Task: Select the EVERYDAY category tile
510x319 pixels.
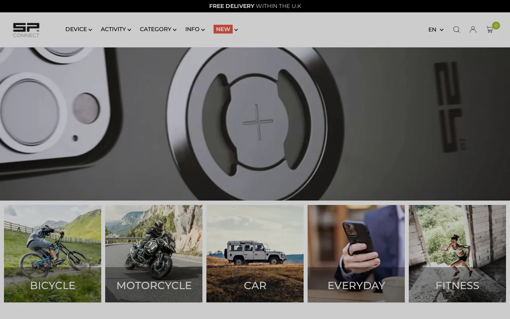Action: pos(356,254)
